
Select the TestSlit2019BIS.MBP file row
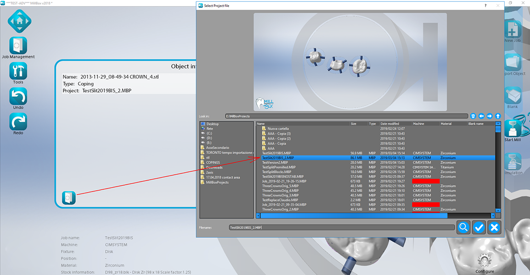pyautogui.click(x=375, y=153)
